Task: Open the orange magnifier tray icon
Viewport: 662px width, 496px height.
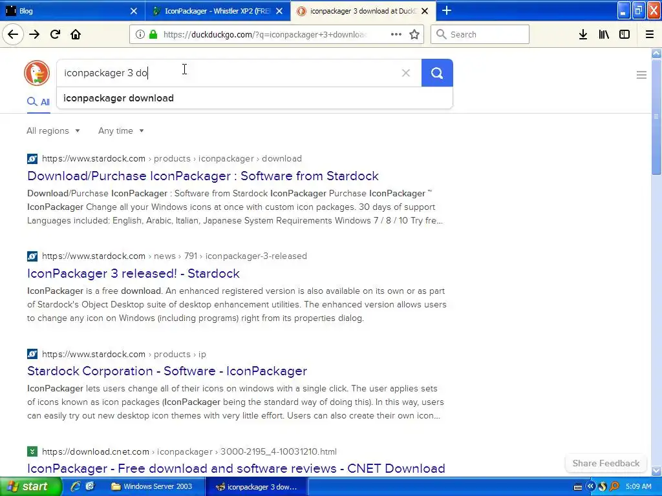Action: (x=614, y=487)
